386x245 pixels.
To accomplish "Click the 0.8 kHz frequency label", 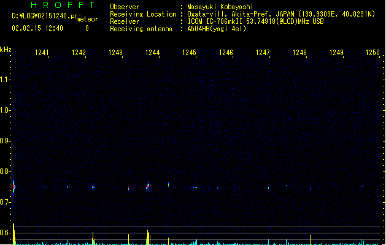I will click(5, 171).
